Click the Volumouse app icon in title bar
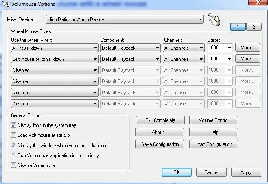Viewport: 268px width, 184px height. pyautogui.click(x=5, y=5)
